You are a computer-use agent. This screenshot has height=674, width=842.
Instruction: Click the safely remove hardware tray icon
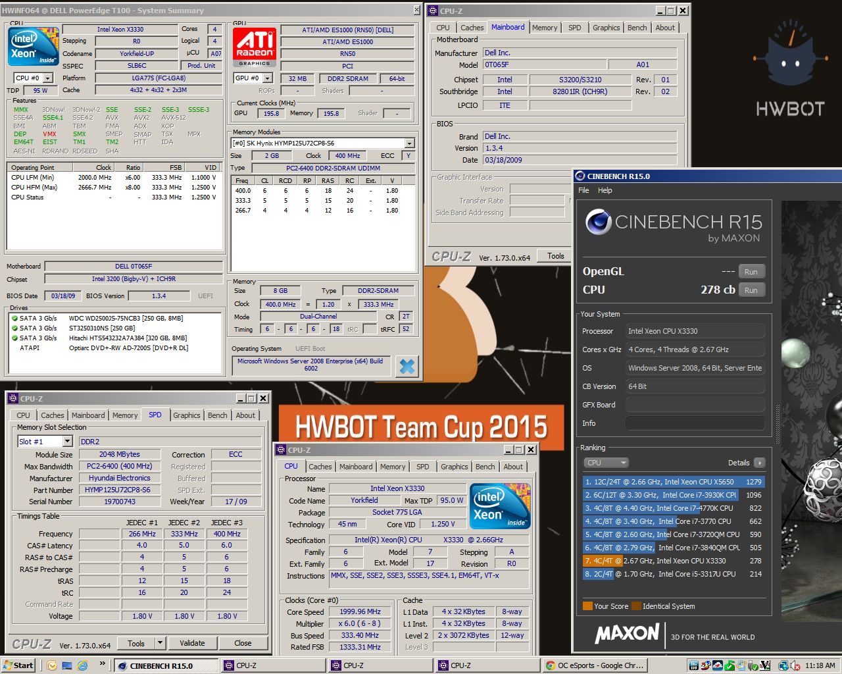point(754,665)
